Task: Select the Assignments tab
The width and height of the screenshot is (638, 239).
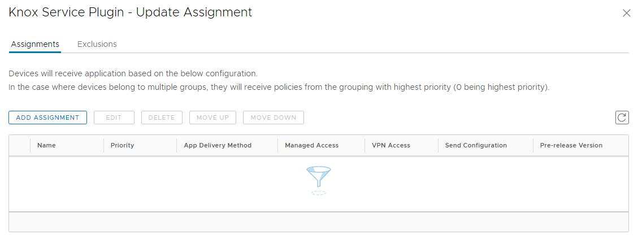Action: pyautogui.click(x=35, y=44)
